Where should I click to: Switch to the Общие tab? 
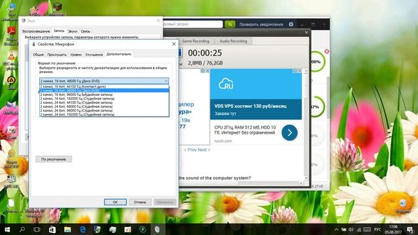[x=38, y=54]
